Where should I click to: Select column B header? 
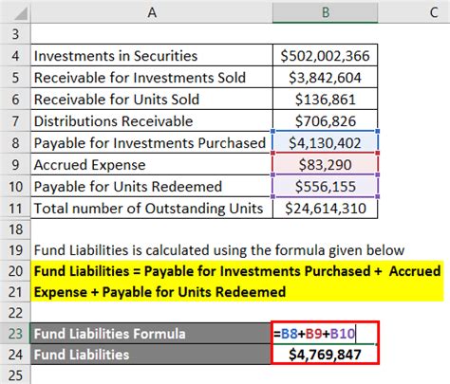325,12
